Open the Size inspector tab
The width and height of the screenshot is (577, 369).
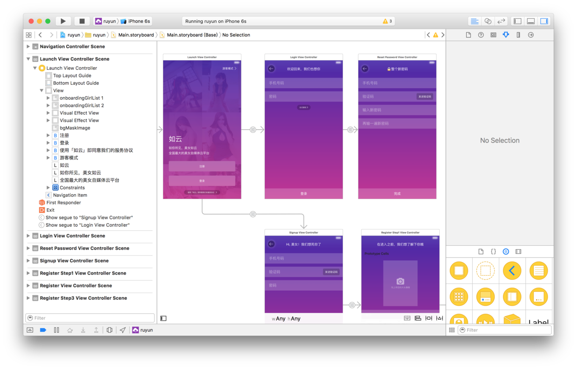[518, 35]
